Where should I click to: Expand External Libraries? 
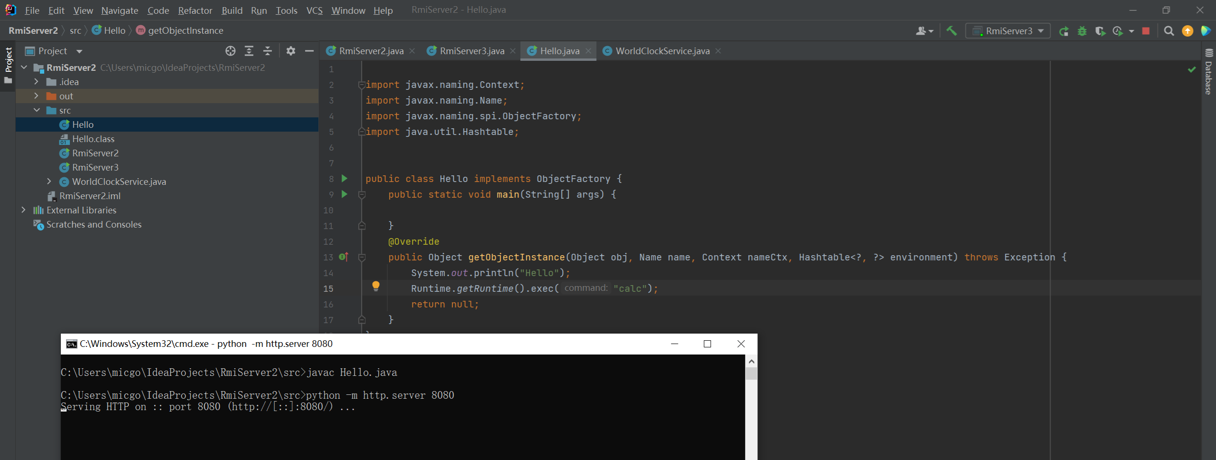[x=23, y=210]
